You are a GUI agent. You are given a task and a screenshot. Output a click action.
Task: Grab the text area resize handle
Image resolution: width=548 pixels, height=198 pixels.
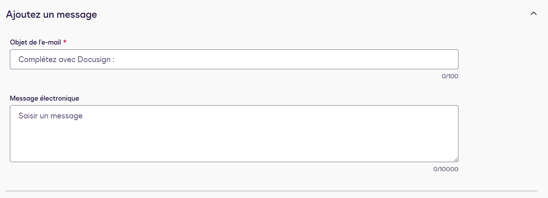(x=456, y=160)
